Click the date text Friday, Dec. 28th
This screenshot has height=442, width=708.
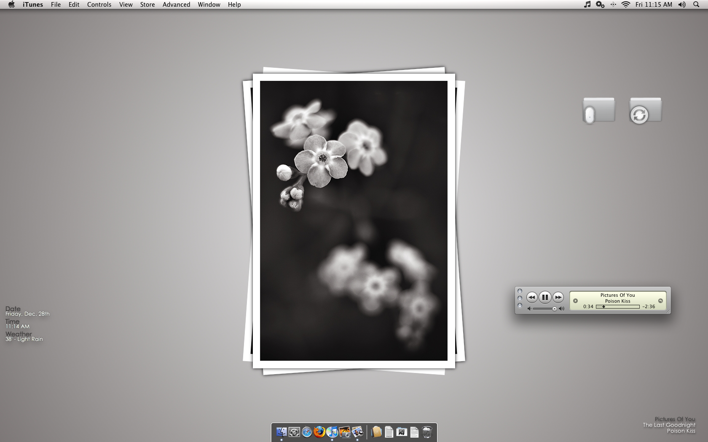pos(27,314)
